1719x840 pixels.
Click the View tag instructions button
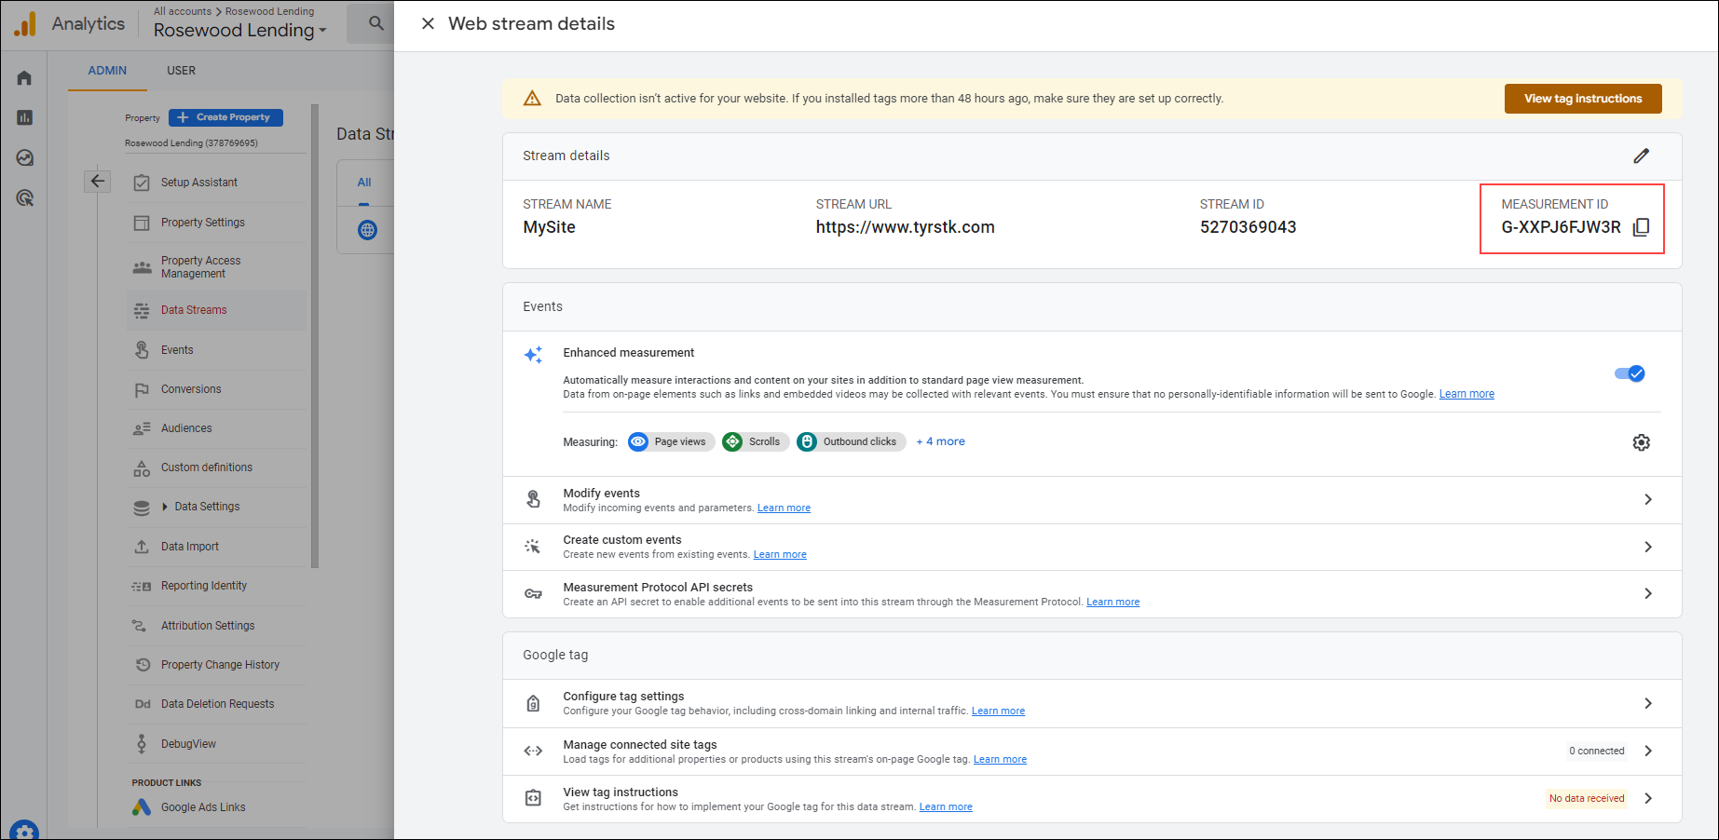click(x=1583, y=99)
